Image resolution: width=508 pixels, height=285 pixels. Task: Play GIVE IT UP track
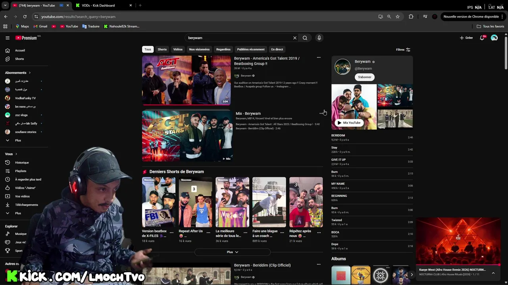point(372,161)
